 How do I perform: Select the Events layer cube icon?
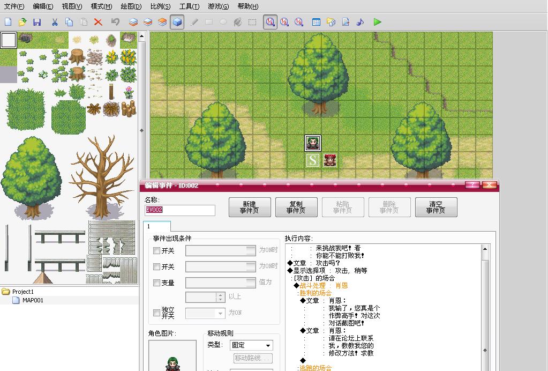177,22
